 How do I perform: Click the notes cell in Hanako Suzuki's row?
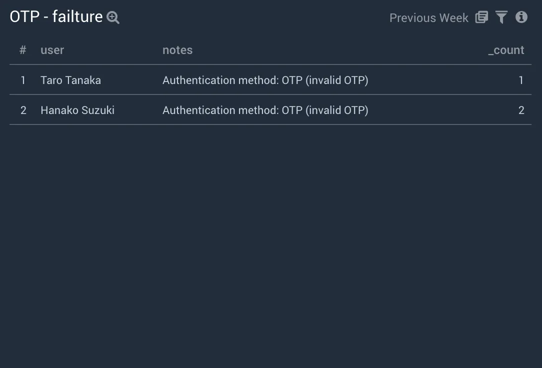point(265,110)
